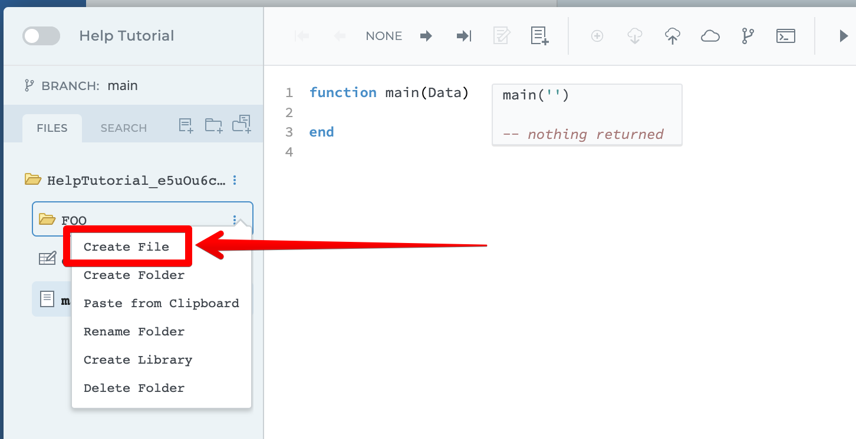Click the new file icon in Files panel
Image resolution: width=856 pixels, height=439 pixels.
pyautogui.click(x=186, y=125)
